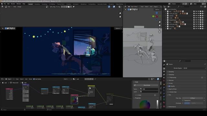Click the value brightness bar beside color wheel
The width and height of the screenshot is (207, 116).
coord(158,104)
